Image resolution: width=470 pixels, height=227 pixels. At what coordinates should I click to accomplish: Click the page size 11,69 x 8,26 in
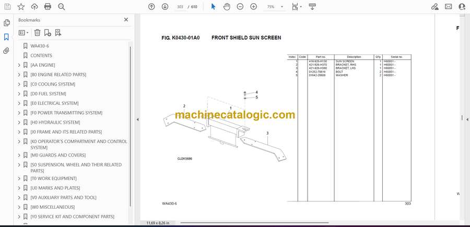pos(158,223)
